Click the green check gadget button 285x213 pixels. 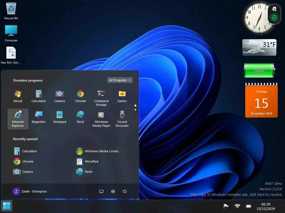[x=274, y=17]
